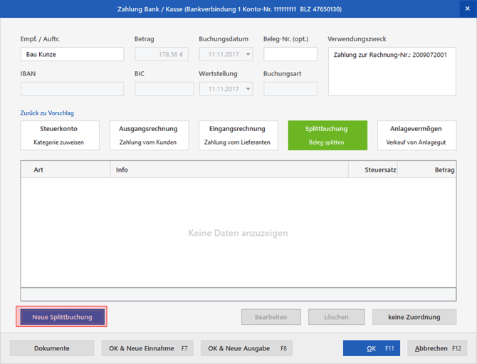477x364 pixels.
Task: Open the Buchungsdatum date dropdown
Action: [248, 54]
